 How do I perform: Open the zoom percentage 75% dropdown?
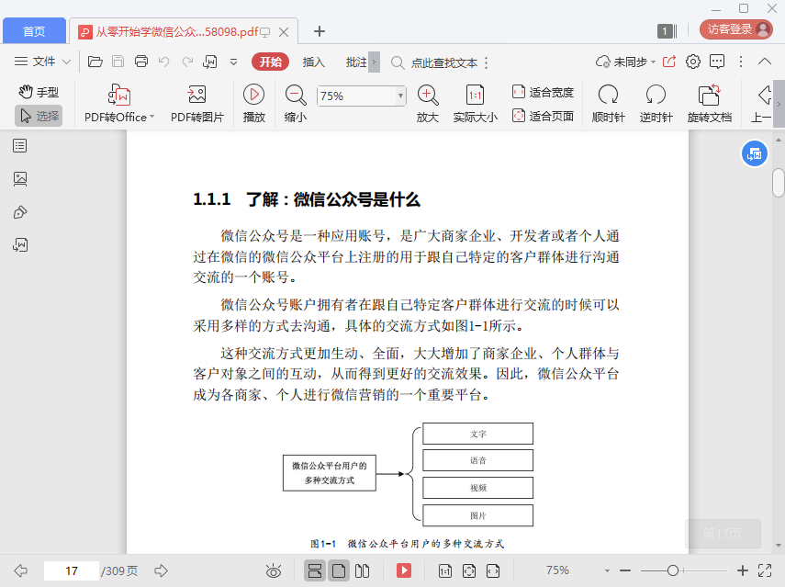pyautogui.click(x=400, y=96)
